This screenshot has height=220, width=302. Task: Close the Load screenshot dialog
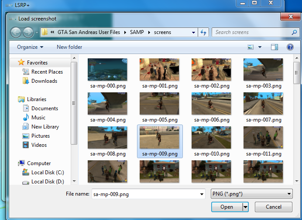291,17
